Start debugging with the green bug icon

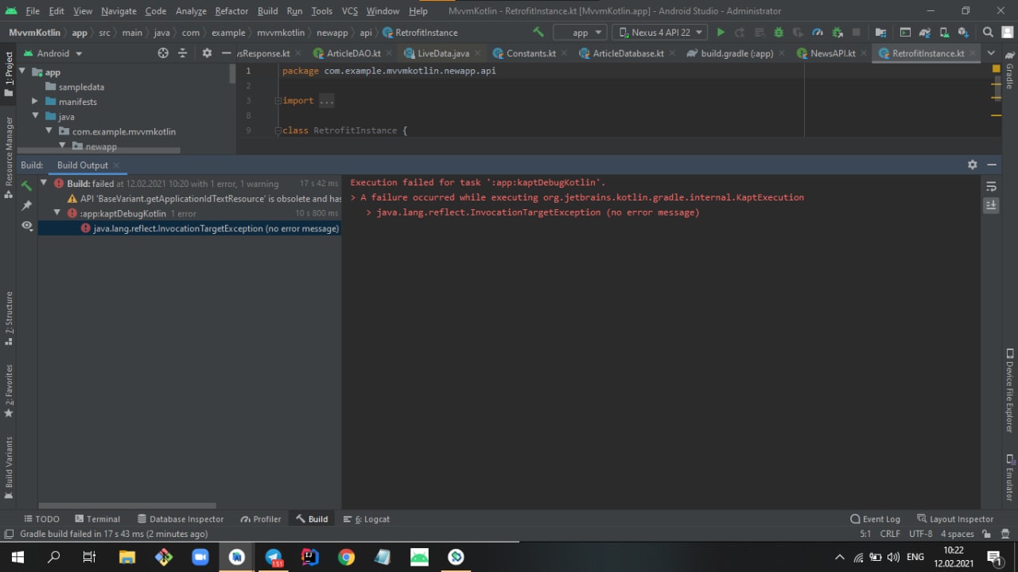pyautogui.click(x=779, y=33)
